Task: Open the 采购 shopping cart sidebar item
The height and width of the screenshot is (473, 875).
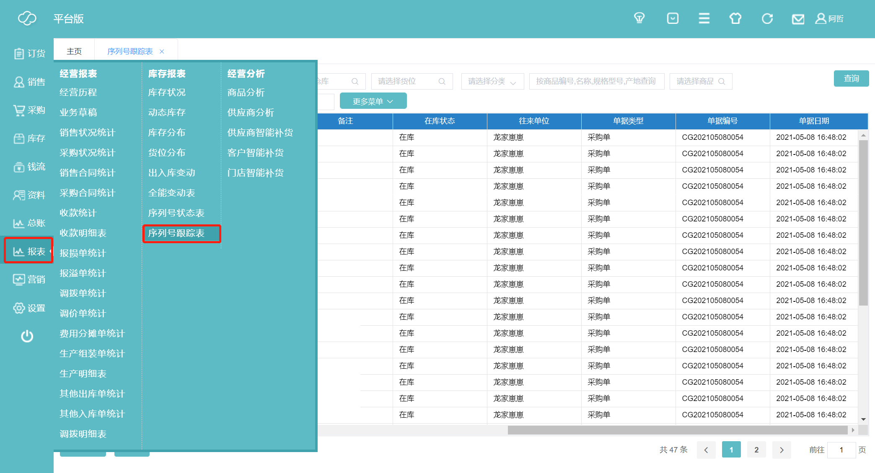Action: point(29,110)
